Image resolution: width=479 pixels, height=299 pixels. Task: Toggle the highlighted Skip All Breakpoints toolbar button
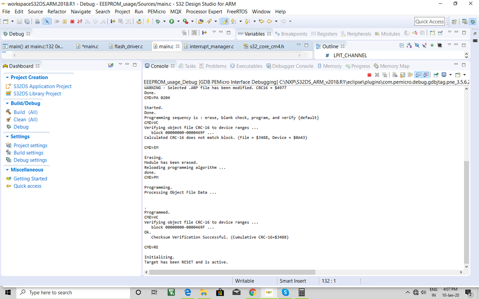(47, 22)
